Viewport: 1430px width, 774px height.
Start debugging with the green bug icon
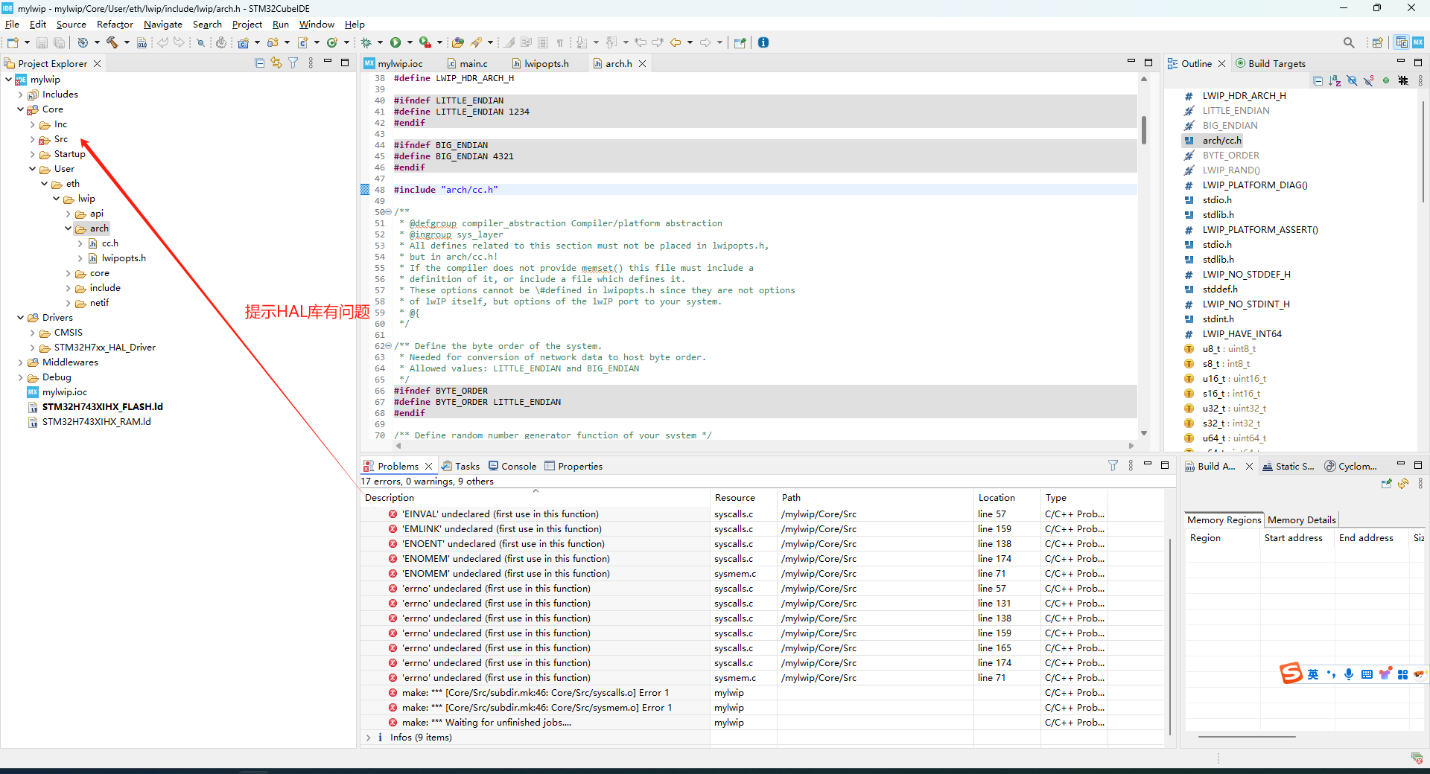click(366, 42)
